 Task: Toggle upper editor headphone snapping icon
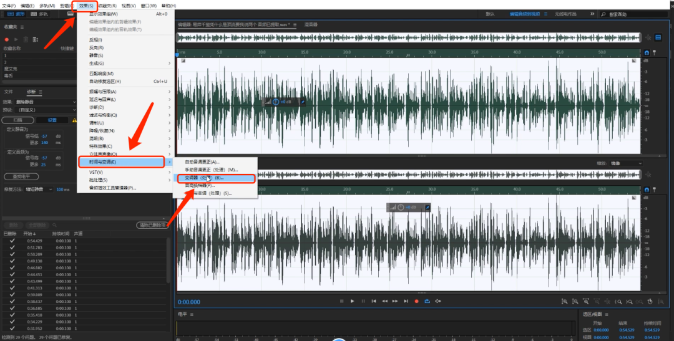(x=647, y=52)
